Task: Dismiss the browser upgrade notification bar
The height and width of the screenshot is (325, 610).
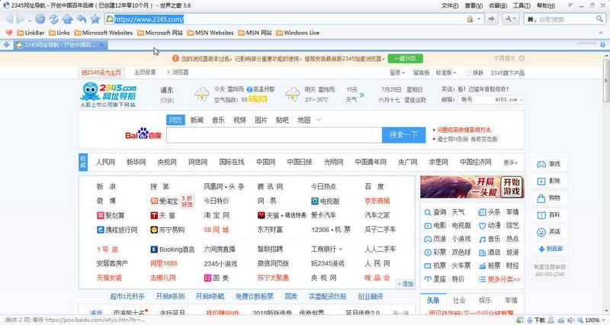Action: tap(522, 59)
